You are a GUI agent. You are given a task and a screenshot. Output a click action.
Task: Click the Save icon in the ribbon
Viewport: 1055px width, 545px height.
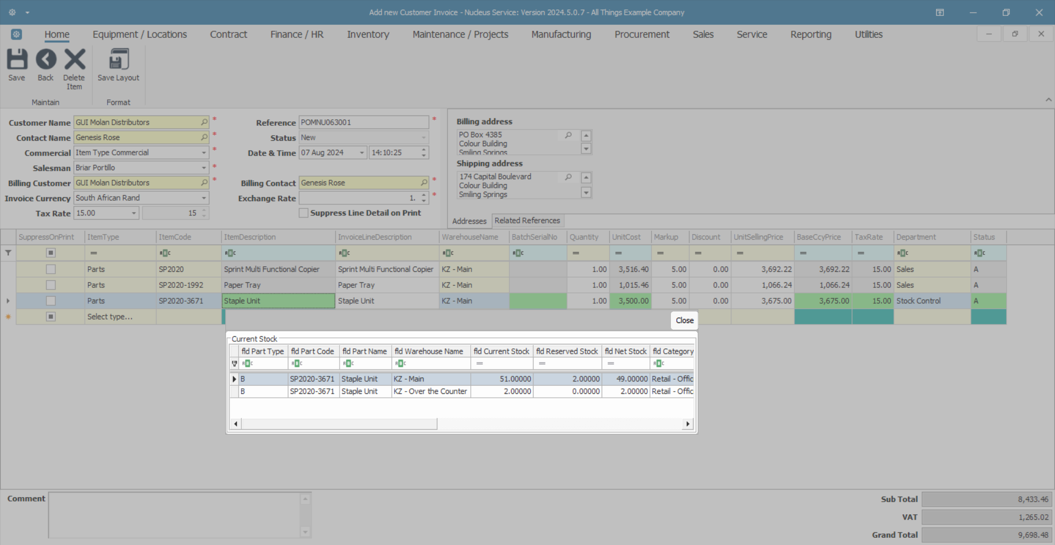pos(16,60)
